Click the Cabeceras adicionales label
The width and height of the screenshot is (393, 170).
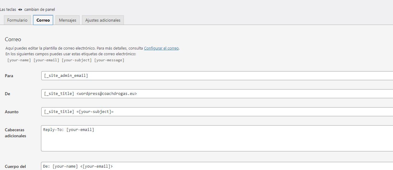point(16,133)
